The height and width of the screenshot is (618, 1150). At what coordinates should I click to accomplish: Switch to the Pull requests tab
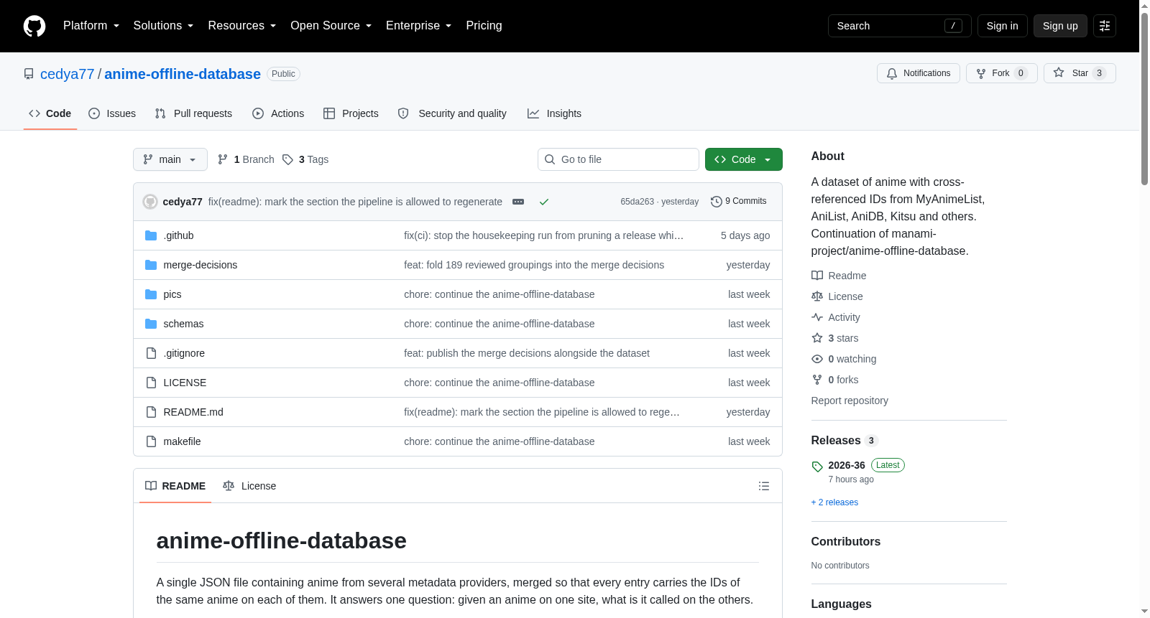pos(193,113)
